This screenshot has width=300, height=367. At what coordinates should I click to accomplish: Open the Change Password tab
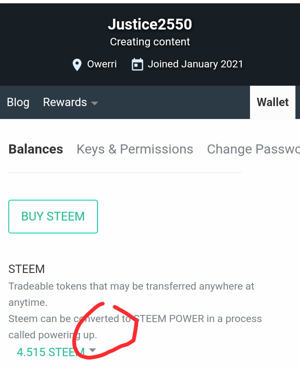(x=253, y=149)
